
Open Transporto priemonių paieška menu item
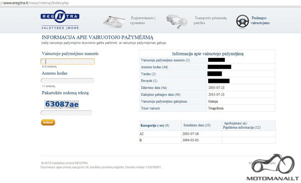coord(210,20)
